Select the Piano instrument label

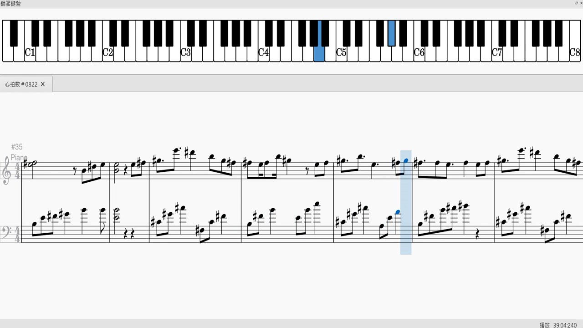[x=19, y=158]
